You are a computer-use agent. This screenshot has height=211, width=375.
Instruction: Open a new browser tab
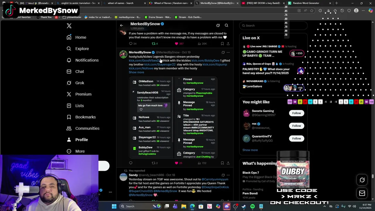(337, 3)
